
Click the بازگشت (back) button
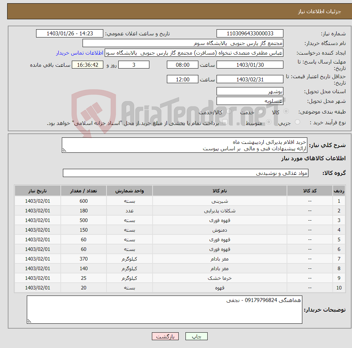pyautogui.click(x=165, y=336)
